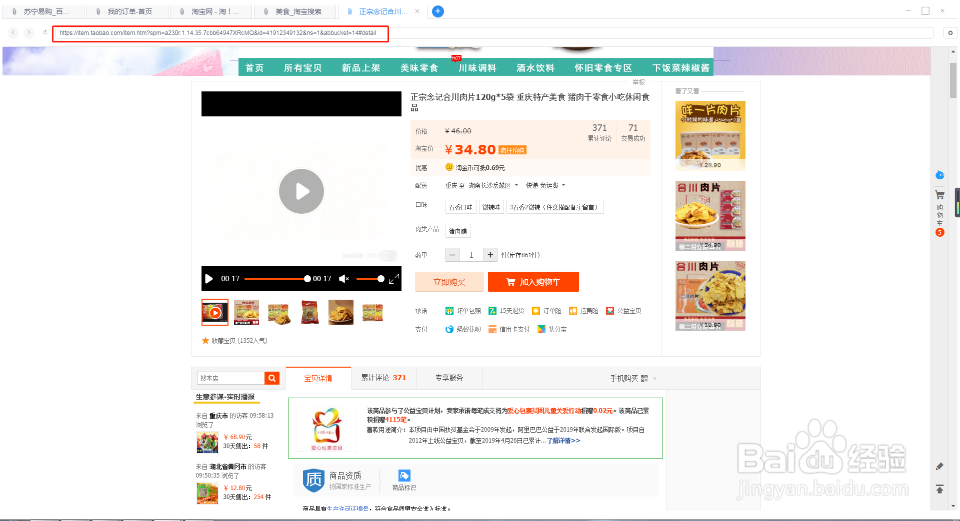Image resolution: width=960 pixels, height=521 pixels.
Task: Open the video in fullscreen mode
Action: (x=394, y=279)
